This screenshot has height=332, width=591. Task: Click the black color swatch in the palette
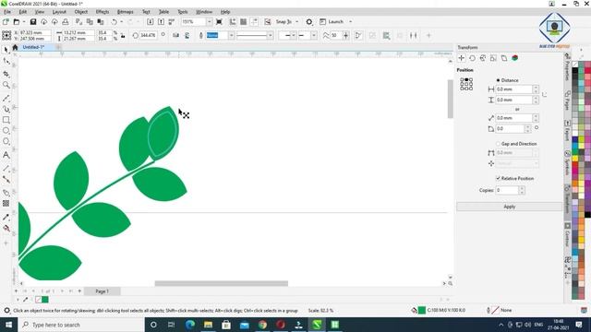click(x=574, y=71)
